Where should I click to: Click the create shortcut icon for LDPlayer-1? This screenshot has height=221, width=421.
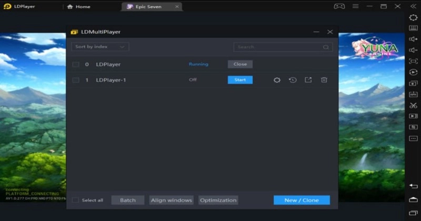(x=308, y=80)
